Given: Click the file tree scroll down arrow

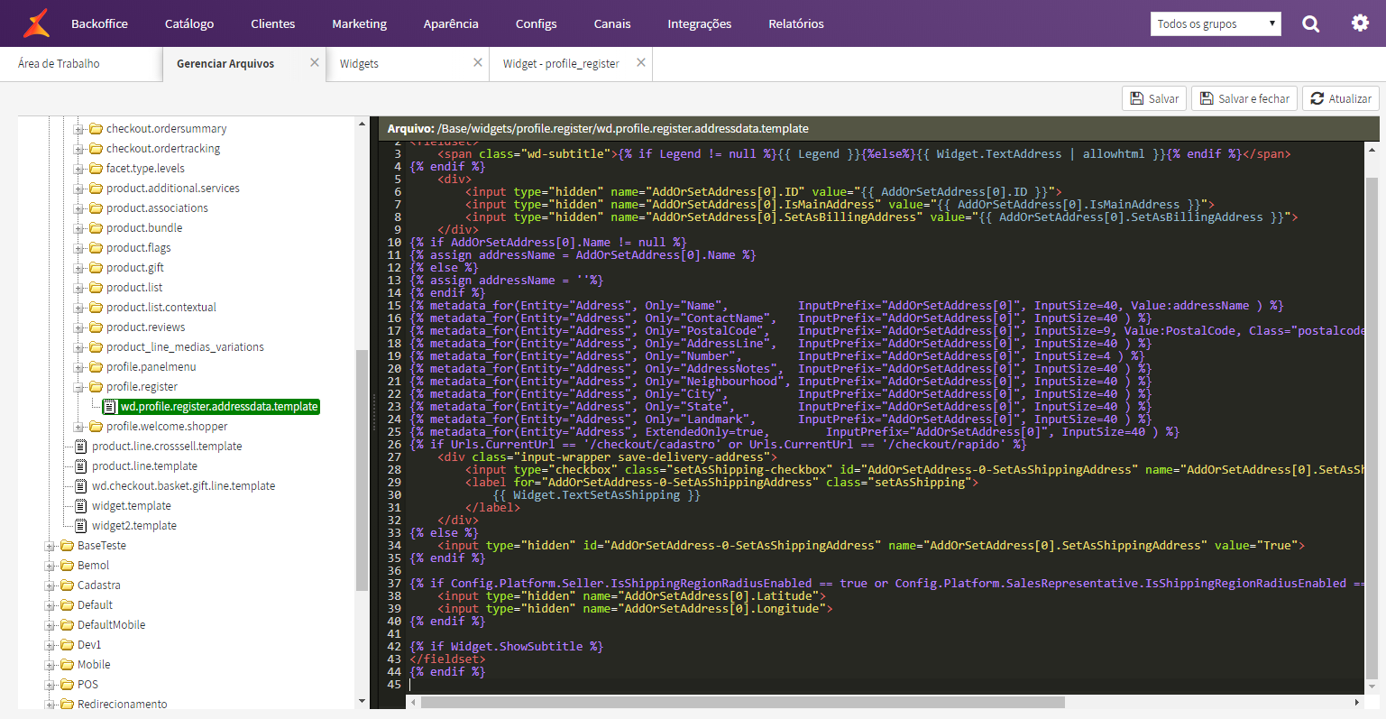Looking at the screenshot, I should coord(362,701).
